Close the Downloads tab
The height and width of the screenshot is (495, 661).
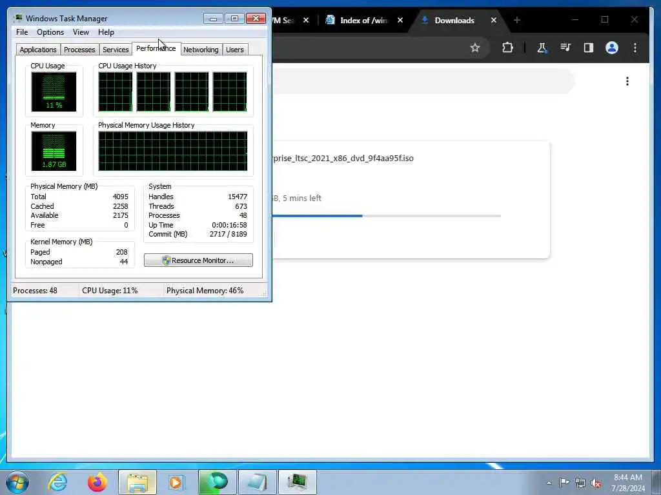tap(494, 20)
